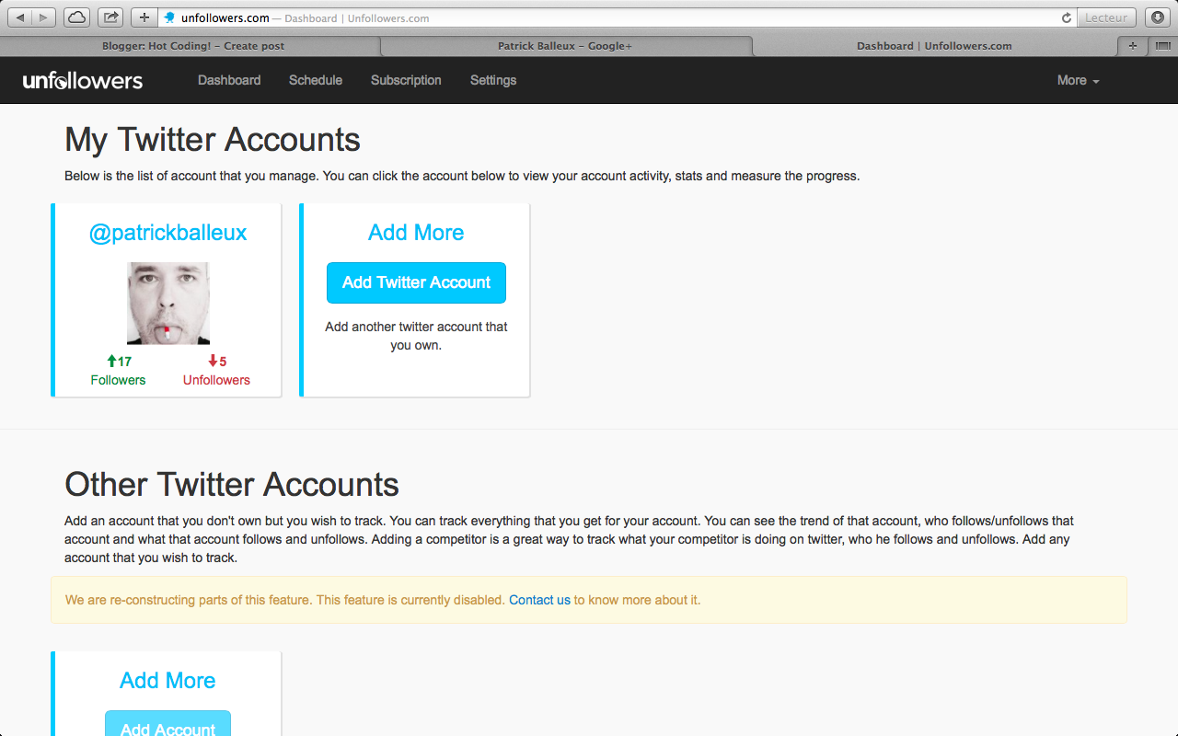The height and width of the screenshot is (736, 1178).
Task: Go forward with the browser forward arrow
Action: pyautogui.click(x=44, y=17)
